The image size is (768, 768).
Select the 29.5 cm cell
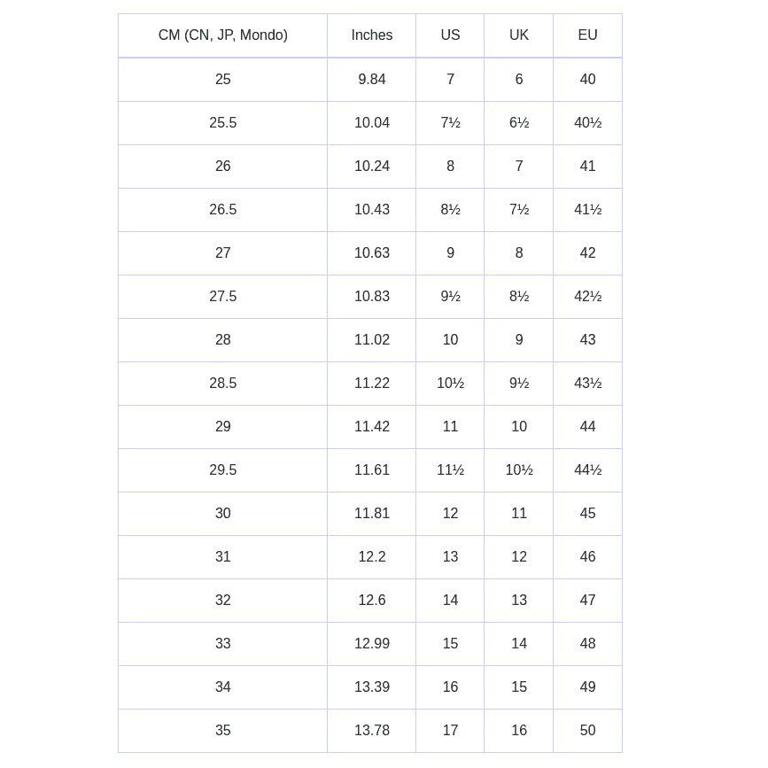pos(222,469)
